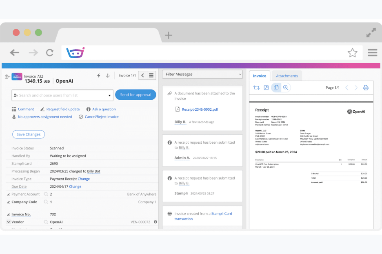
Task: Click the browser address bar
Action: coord(212,53)
